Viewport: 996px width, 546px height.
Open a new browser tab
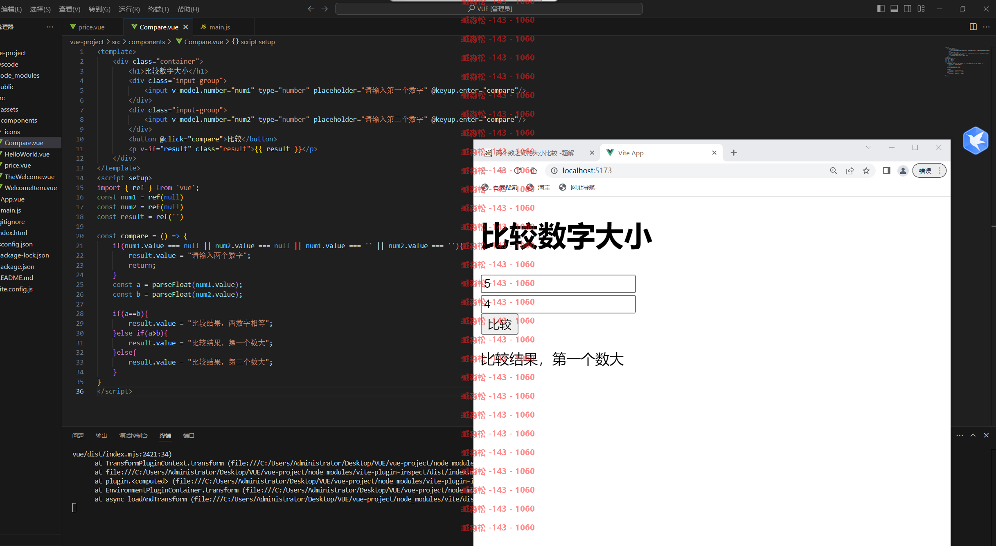tap(734, 152)
